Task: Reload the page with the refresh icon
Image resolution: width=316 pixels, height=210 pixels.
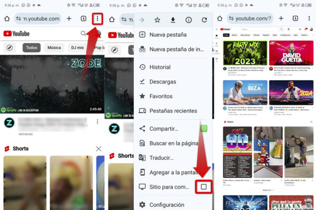Action: click(x=204, y=20)
